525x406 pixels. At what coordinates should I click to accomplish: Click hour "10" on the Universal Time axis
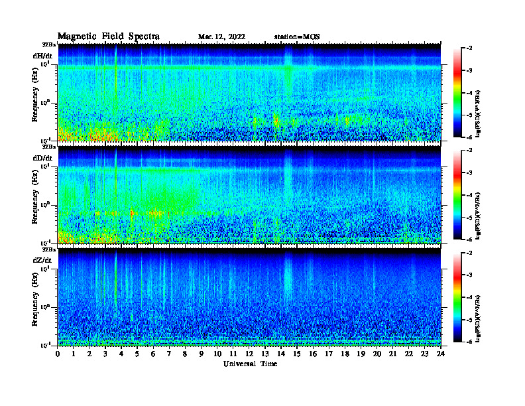tap(217, 354)
